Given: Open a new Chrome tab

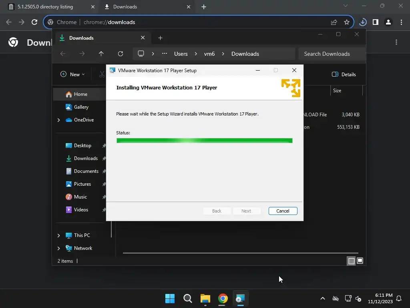Looking at the screenshot, I should tap(204, 7).
